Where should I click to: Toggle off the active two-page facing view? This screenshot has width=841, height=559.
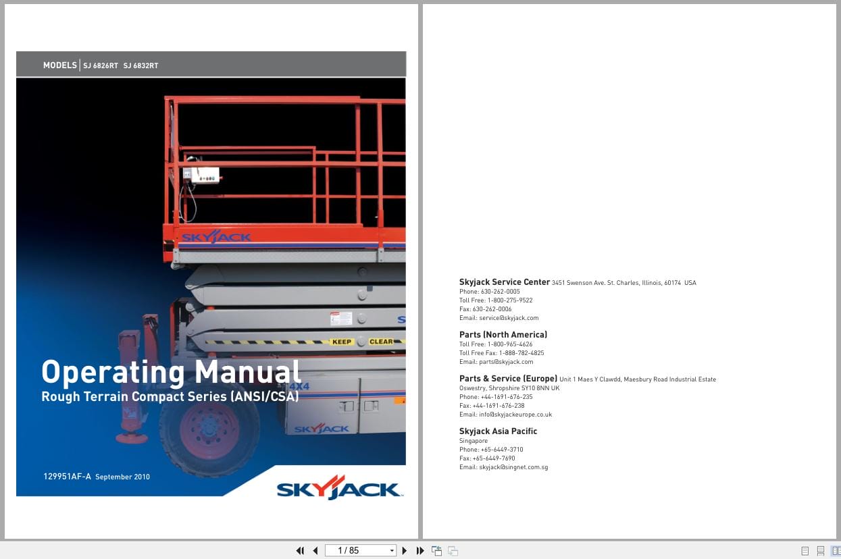(x=836, y=551)
